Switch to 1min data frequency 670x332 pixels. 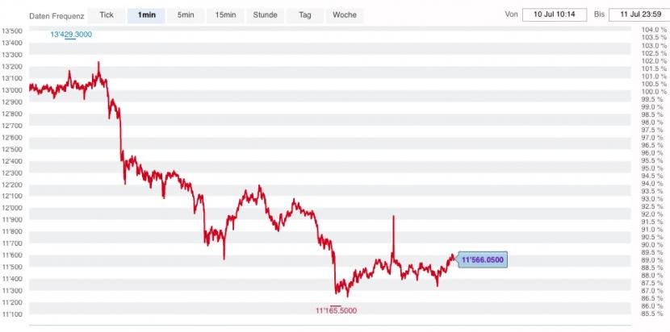(146, 15)
